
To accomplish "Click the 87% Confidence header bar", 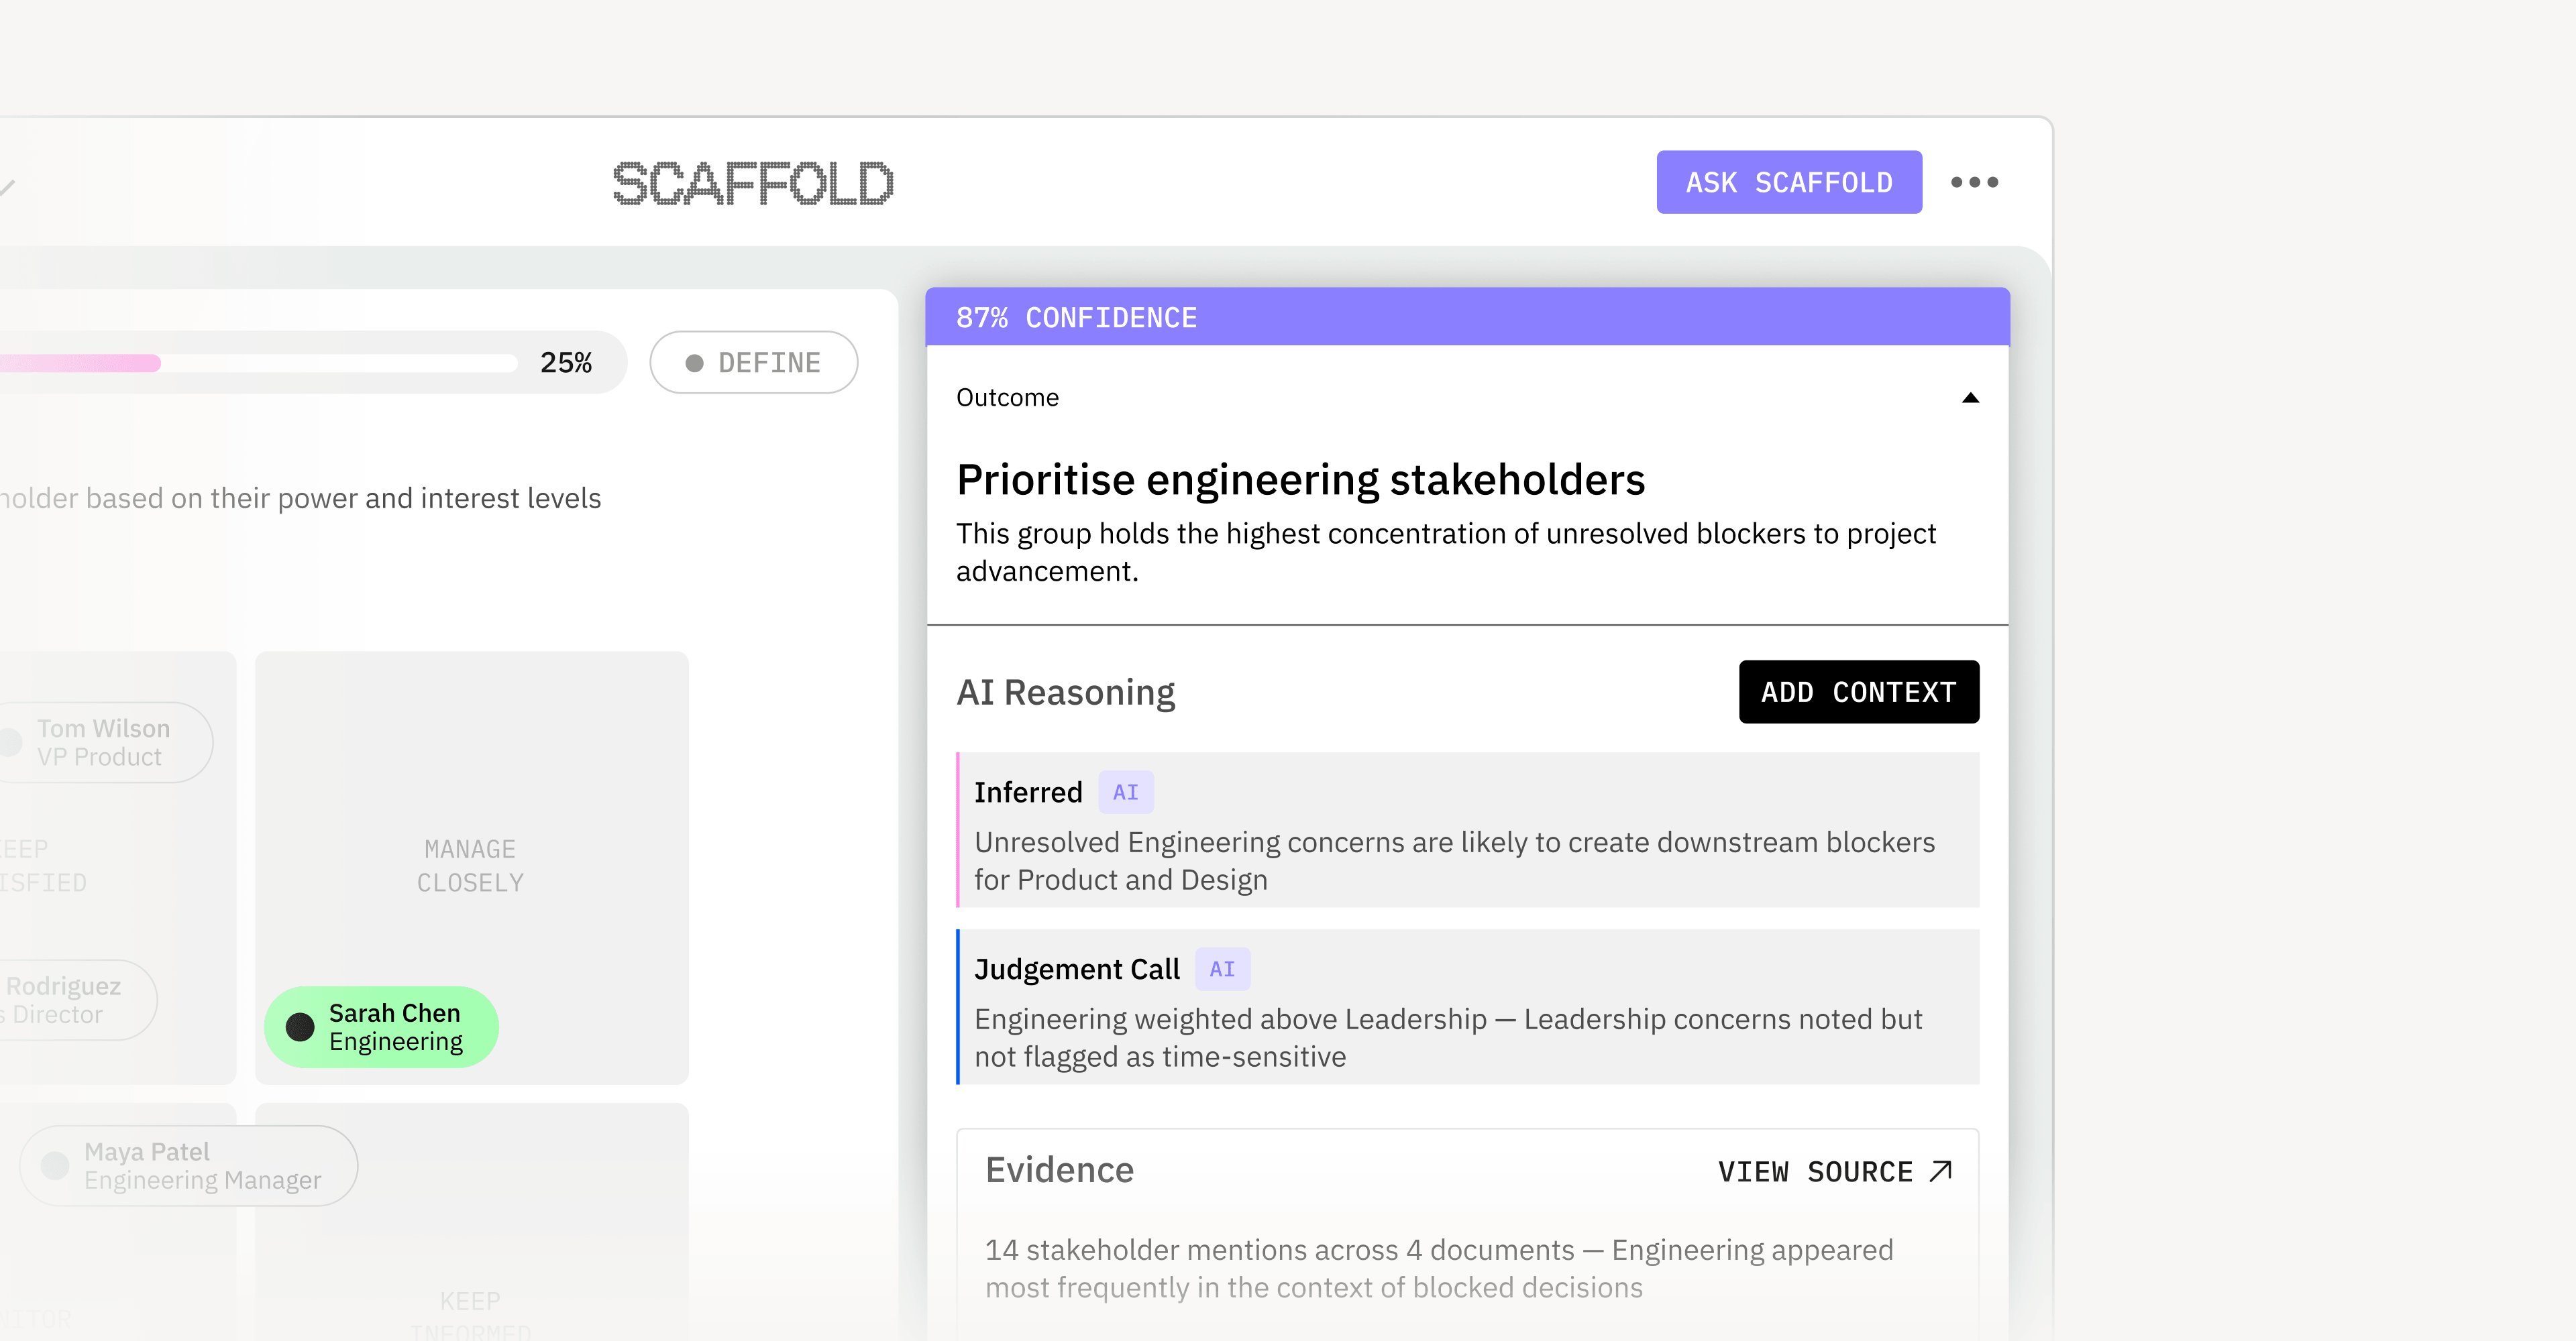I will pyautogui.click(x=1467, y=318).
